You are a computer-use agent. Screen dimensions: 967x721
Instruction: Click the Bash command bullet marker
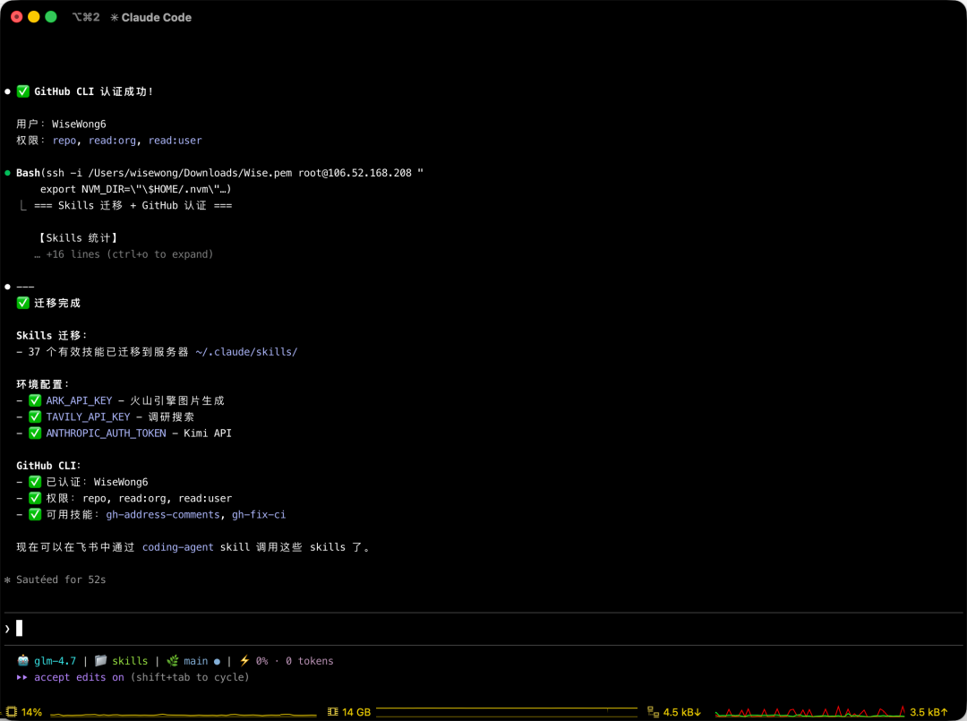(x=7, y=172)
